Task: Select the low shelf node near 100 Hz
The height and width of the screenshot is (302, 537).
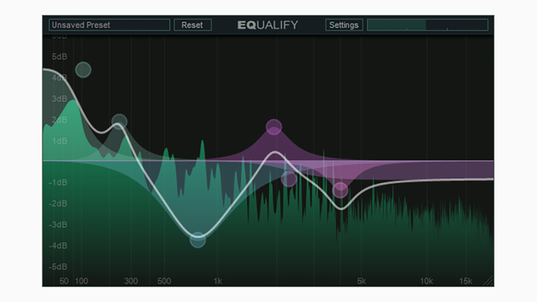Action: 83,70
